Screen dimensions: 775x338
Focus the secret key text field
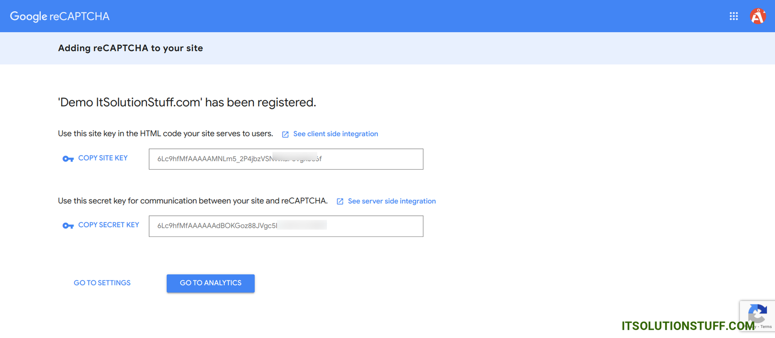(286, 226)
